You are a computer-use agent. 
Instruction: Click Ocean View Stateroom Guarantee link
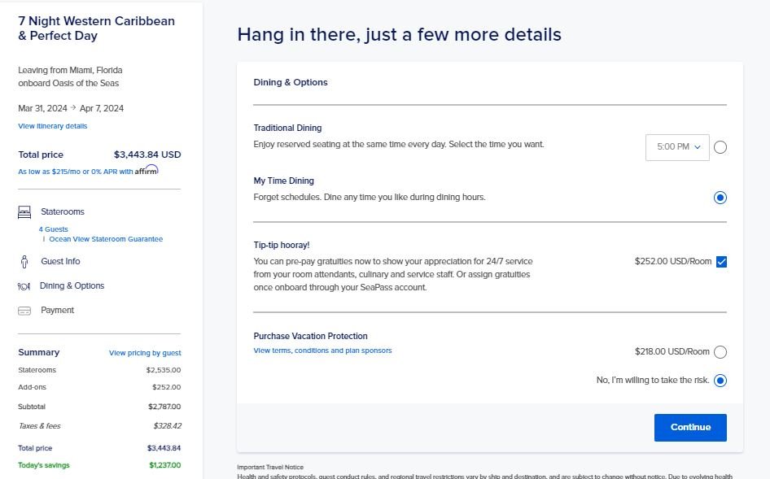point(106,239)
